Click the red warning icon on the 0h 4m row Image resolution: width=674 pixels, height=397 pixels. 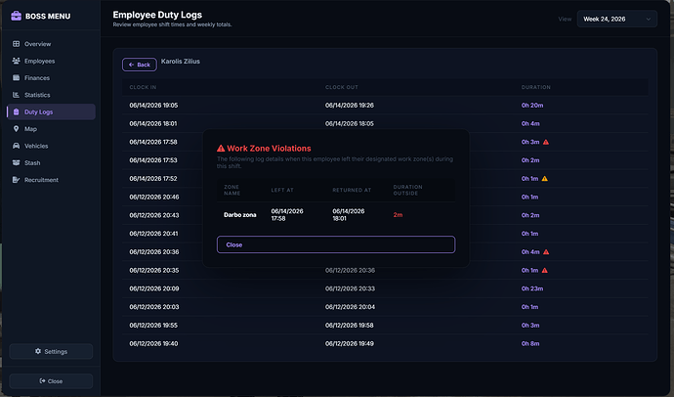point(546,252)
